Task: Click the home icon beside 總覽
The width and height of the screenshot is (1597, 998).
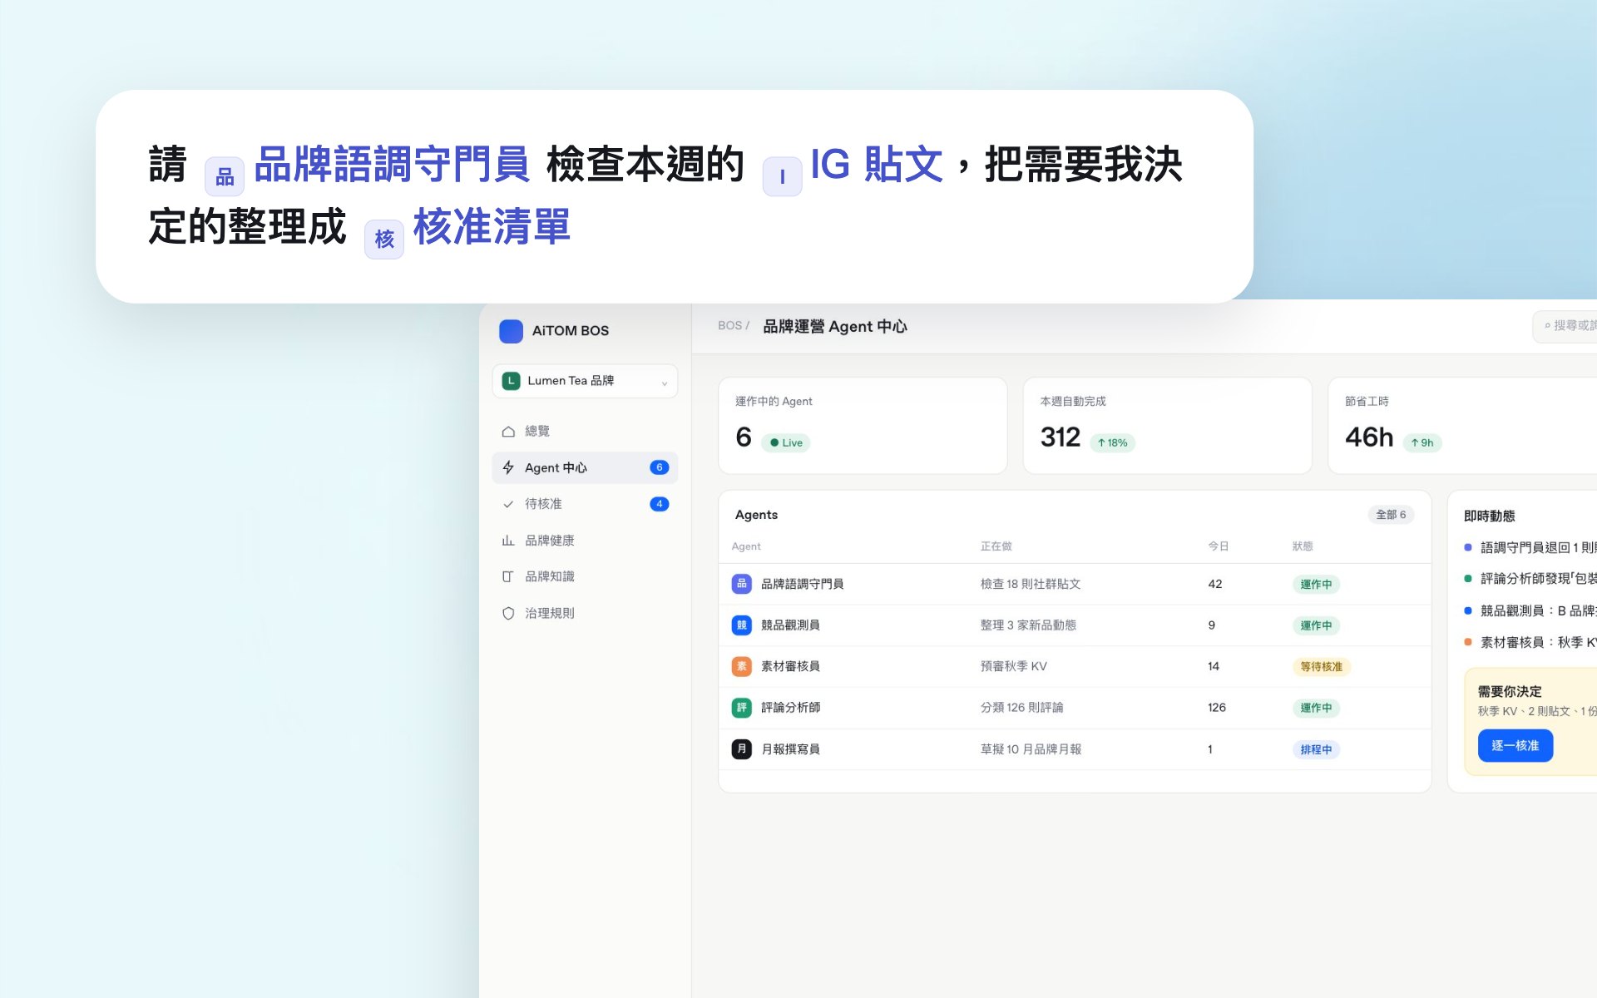Action: pyautogui.click(x=508, y=432)
